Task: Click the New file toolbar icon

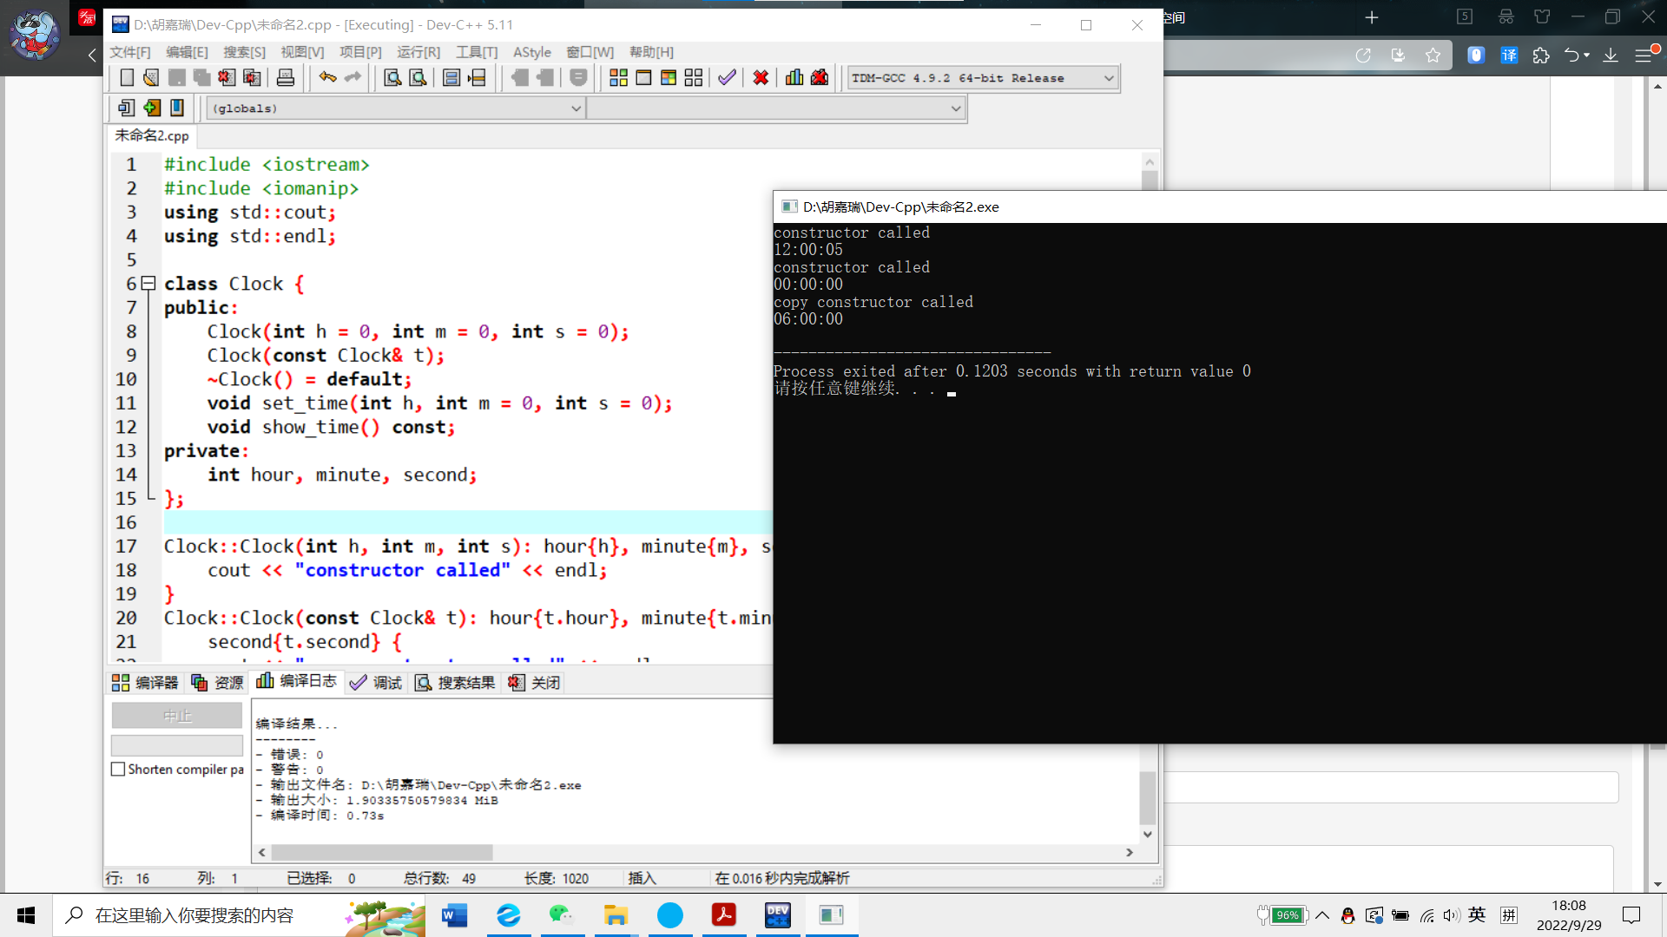Action: coord(127,78)
